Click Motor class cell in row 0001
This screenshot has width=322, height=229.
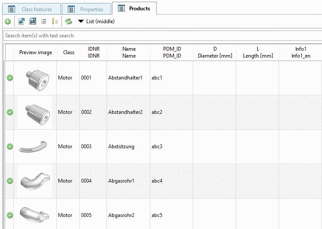tap(68, 78)
